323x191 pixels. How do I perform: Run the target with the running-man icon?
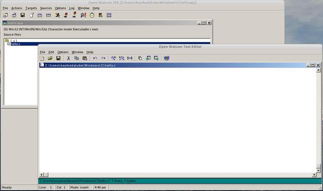coord(57,15)
